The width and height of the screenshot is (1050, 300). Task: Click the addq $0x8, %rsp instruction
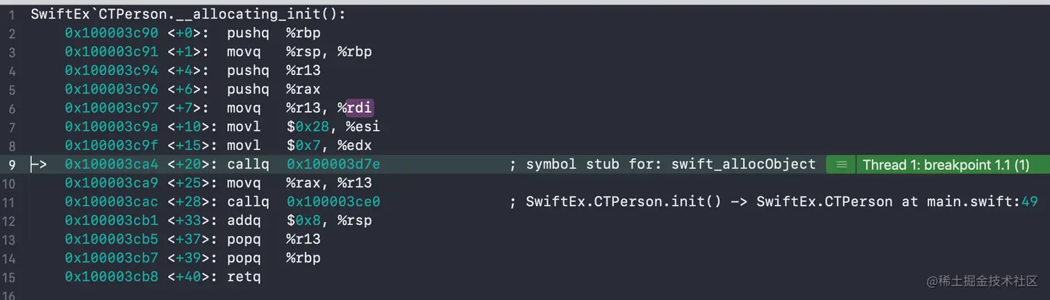(299, 221)
